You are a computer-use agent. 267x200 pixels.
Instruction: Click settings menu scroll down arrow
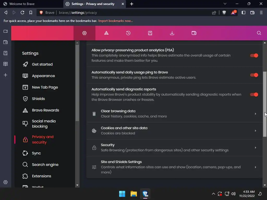coord(77,185)
